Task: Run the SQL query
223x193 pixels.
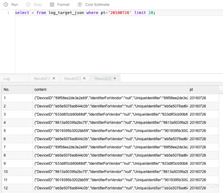Action: pos(11,5)
